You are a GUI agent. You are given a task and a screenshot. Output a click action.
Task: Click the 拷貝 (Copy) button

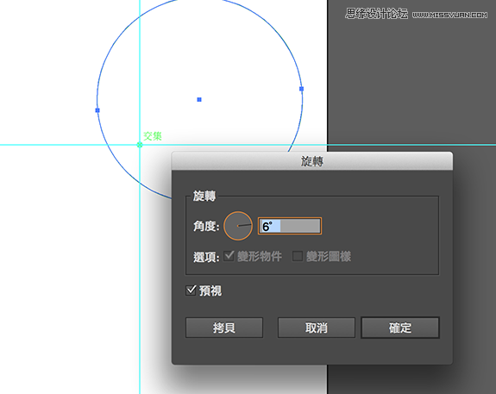pyautogui.click(x=224, y=328)
